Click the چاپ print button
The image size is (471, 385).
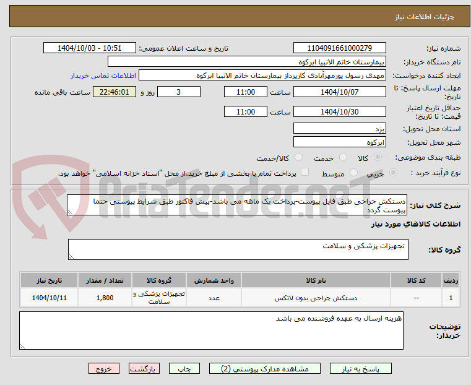pyautogui.click(x=184, y=368)
